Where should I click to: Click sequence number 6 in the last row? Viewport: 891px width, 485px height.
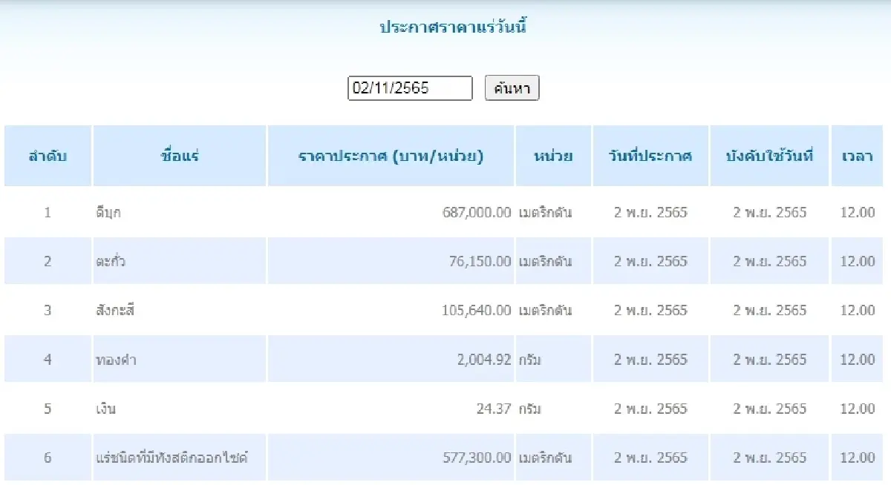pyautogui.click(x=48, y=458)
